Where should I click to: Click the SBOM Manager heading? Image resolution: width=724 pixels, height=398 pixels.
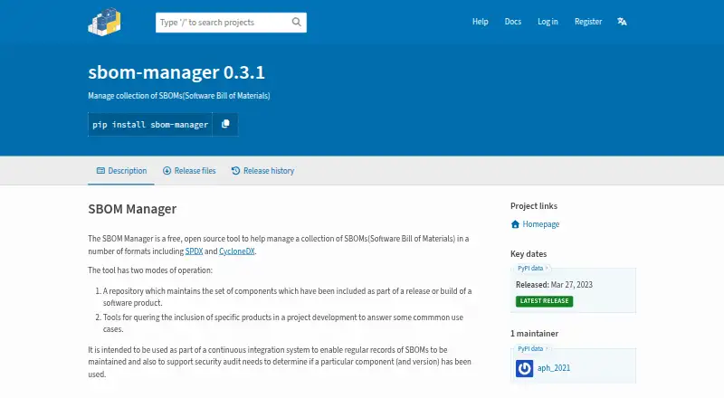(132, 209)
